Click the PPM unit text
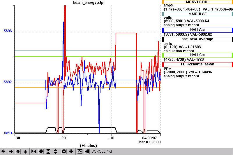Image resolution: width=233 pixels, height=155 pixels. point(167,69)
